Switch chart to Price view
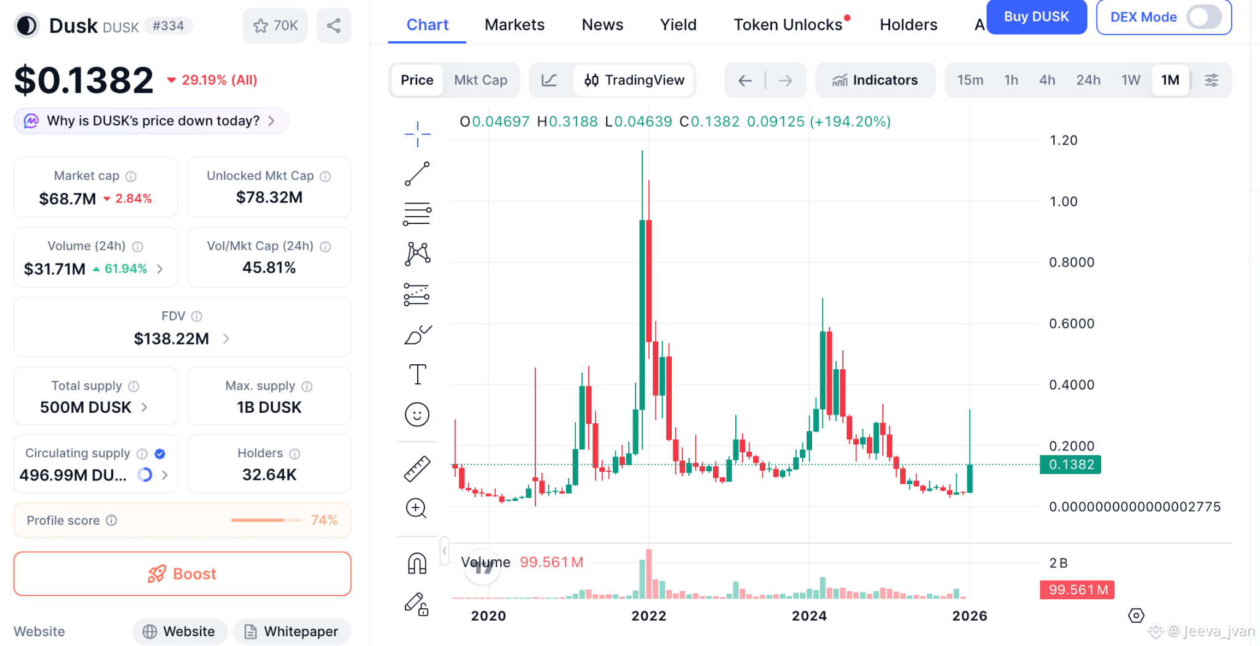 click(x=417, y=80)
